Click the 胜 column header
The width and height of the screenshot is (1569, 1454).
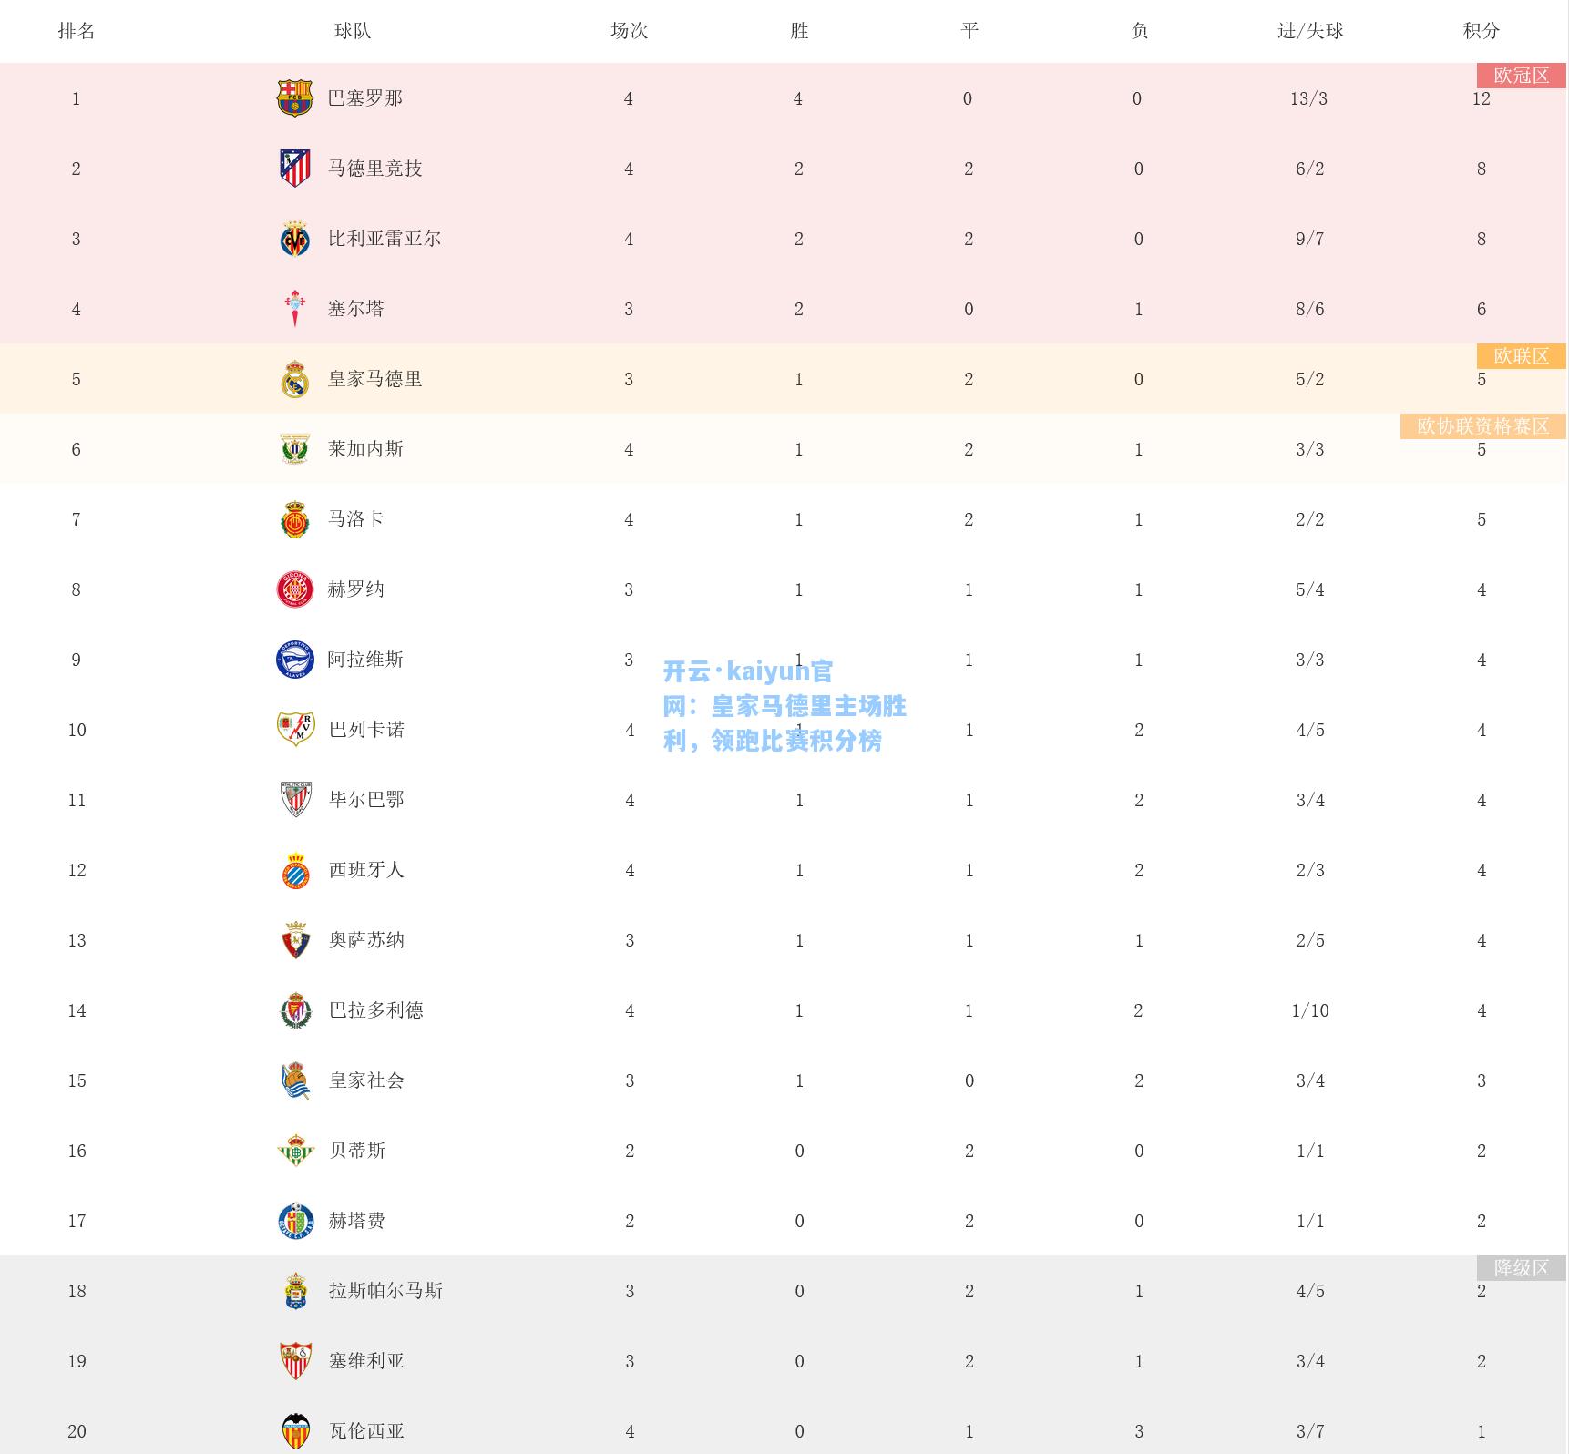tap(799, 31)
